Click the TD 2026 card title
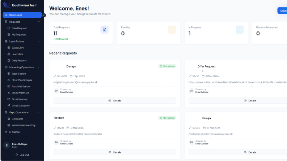The image size is (287, 161). coord(59,118)
